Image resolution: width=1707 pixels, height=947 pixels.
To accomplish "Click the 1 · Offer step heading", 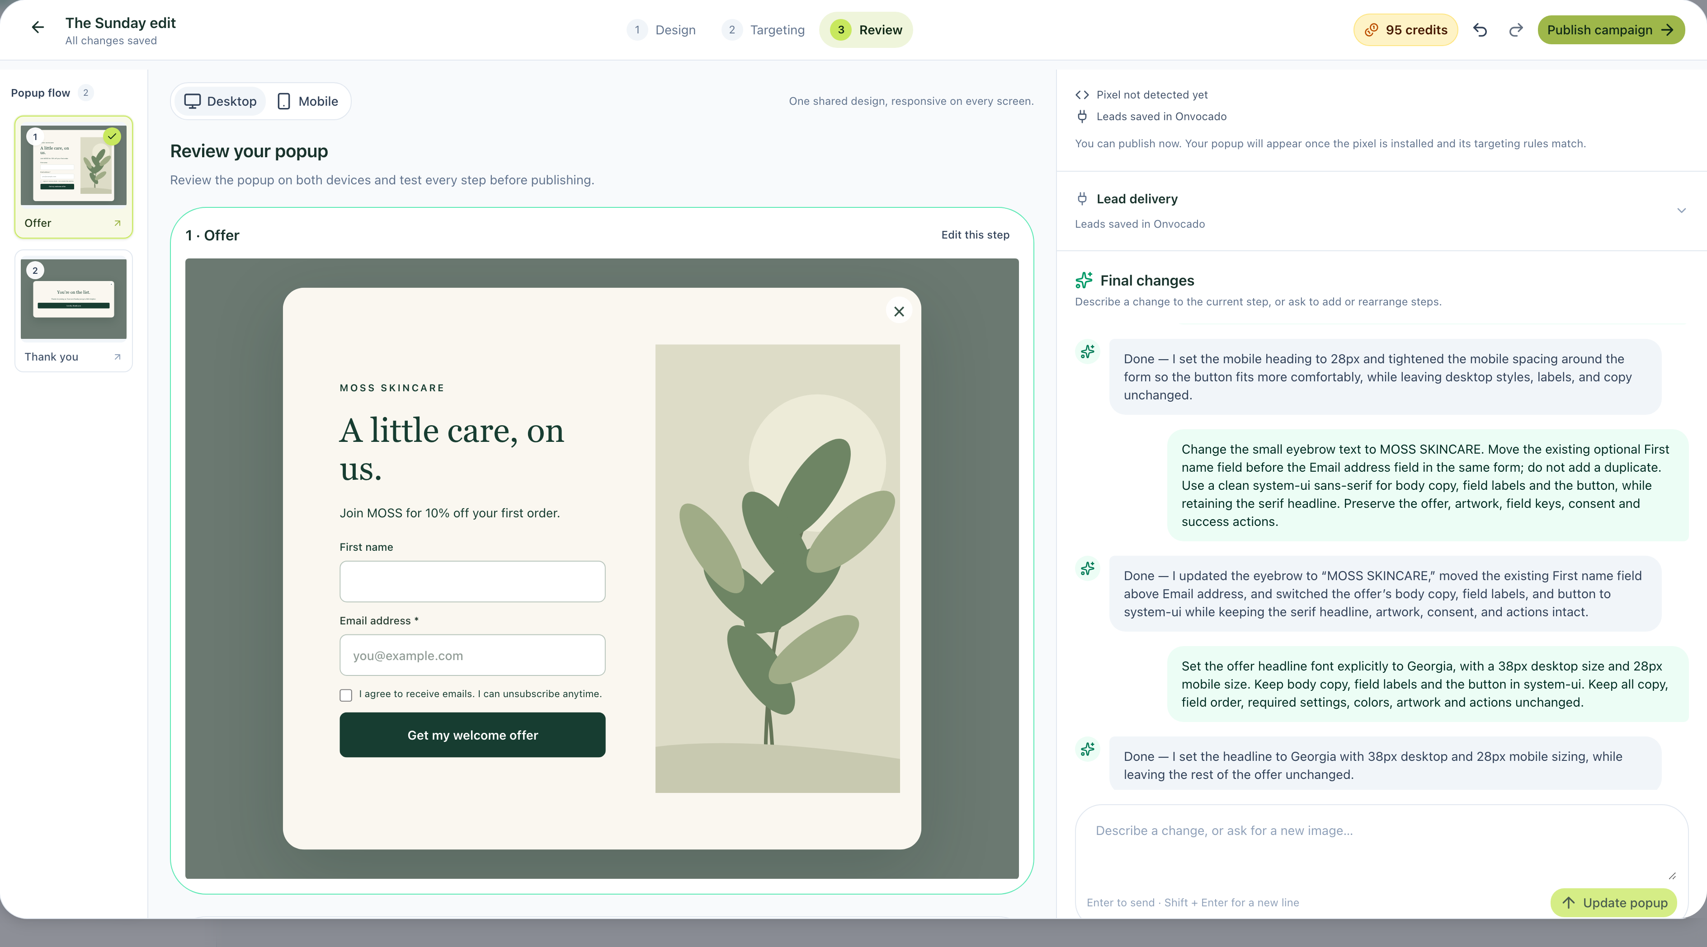I will [x=212, y=235].
